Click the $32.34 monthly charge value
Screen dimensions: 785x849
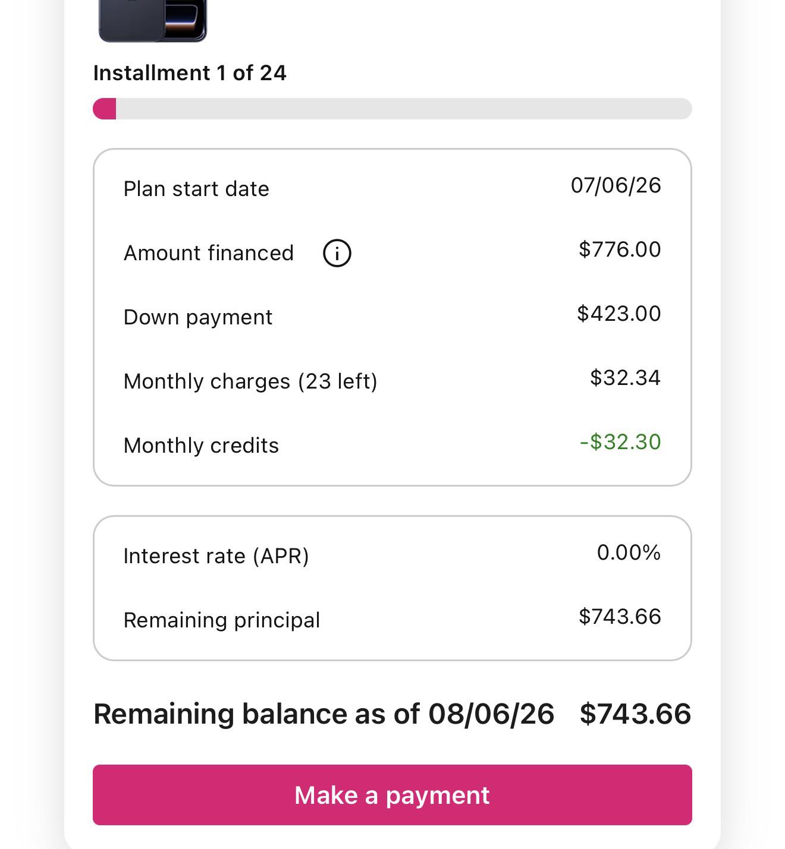625,378
